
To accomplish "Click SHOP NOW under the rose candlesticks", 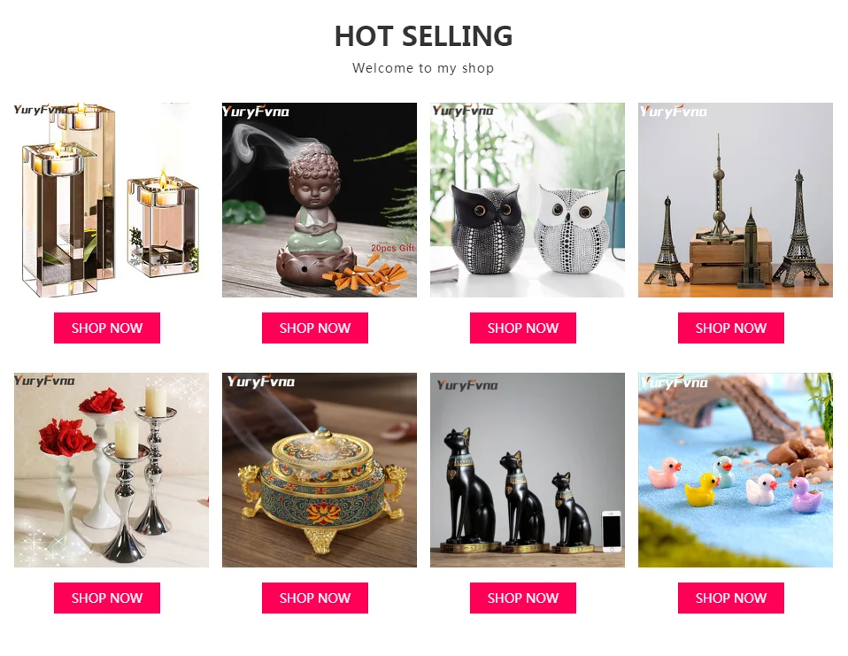I will point(107,598).
